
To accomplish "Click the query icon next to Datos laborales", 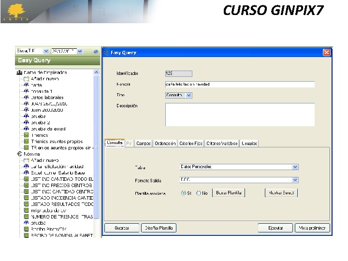I will [x=26, y=97].
